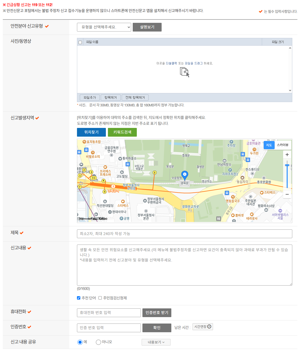Click the 파일 이름 column header
Image resolution: width=302 pixels, height=353 pixels.
tap(173, 42)
